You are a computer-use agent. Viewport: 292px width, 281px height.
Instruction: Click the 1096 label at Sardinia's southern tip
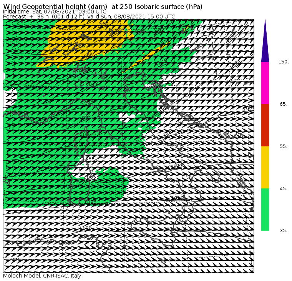pyautogui.click(x=90, y=202)
